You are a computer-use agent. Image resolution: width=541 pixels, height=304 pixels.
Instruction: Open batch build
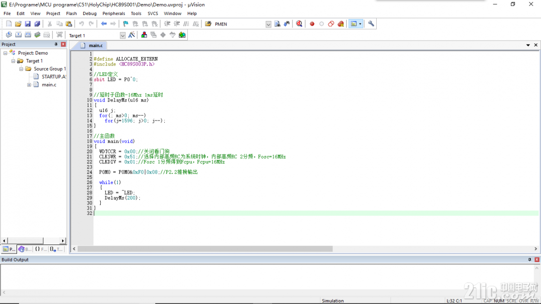[37, 35]
